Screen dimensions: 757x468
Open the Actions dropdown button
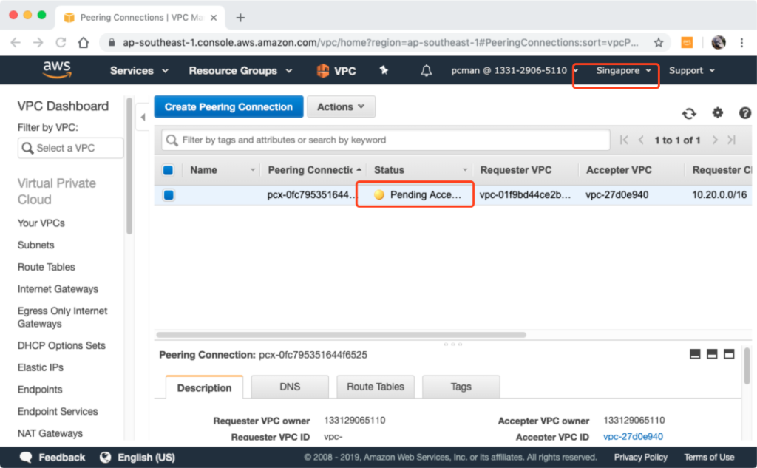341,106
